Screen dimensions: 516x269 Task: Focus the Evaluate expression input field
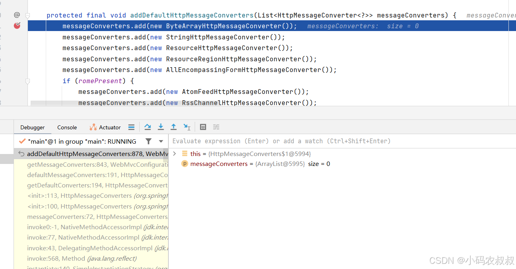point(342,141)
